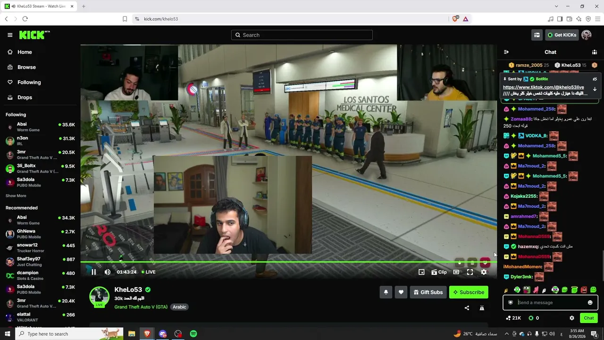604x340 pixels.
Task: Open snowar12 Trucker Horror channel
Action: tap(40, 248)
